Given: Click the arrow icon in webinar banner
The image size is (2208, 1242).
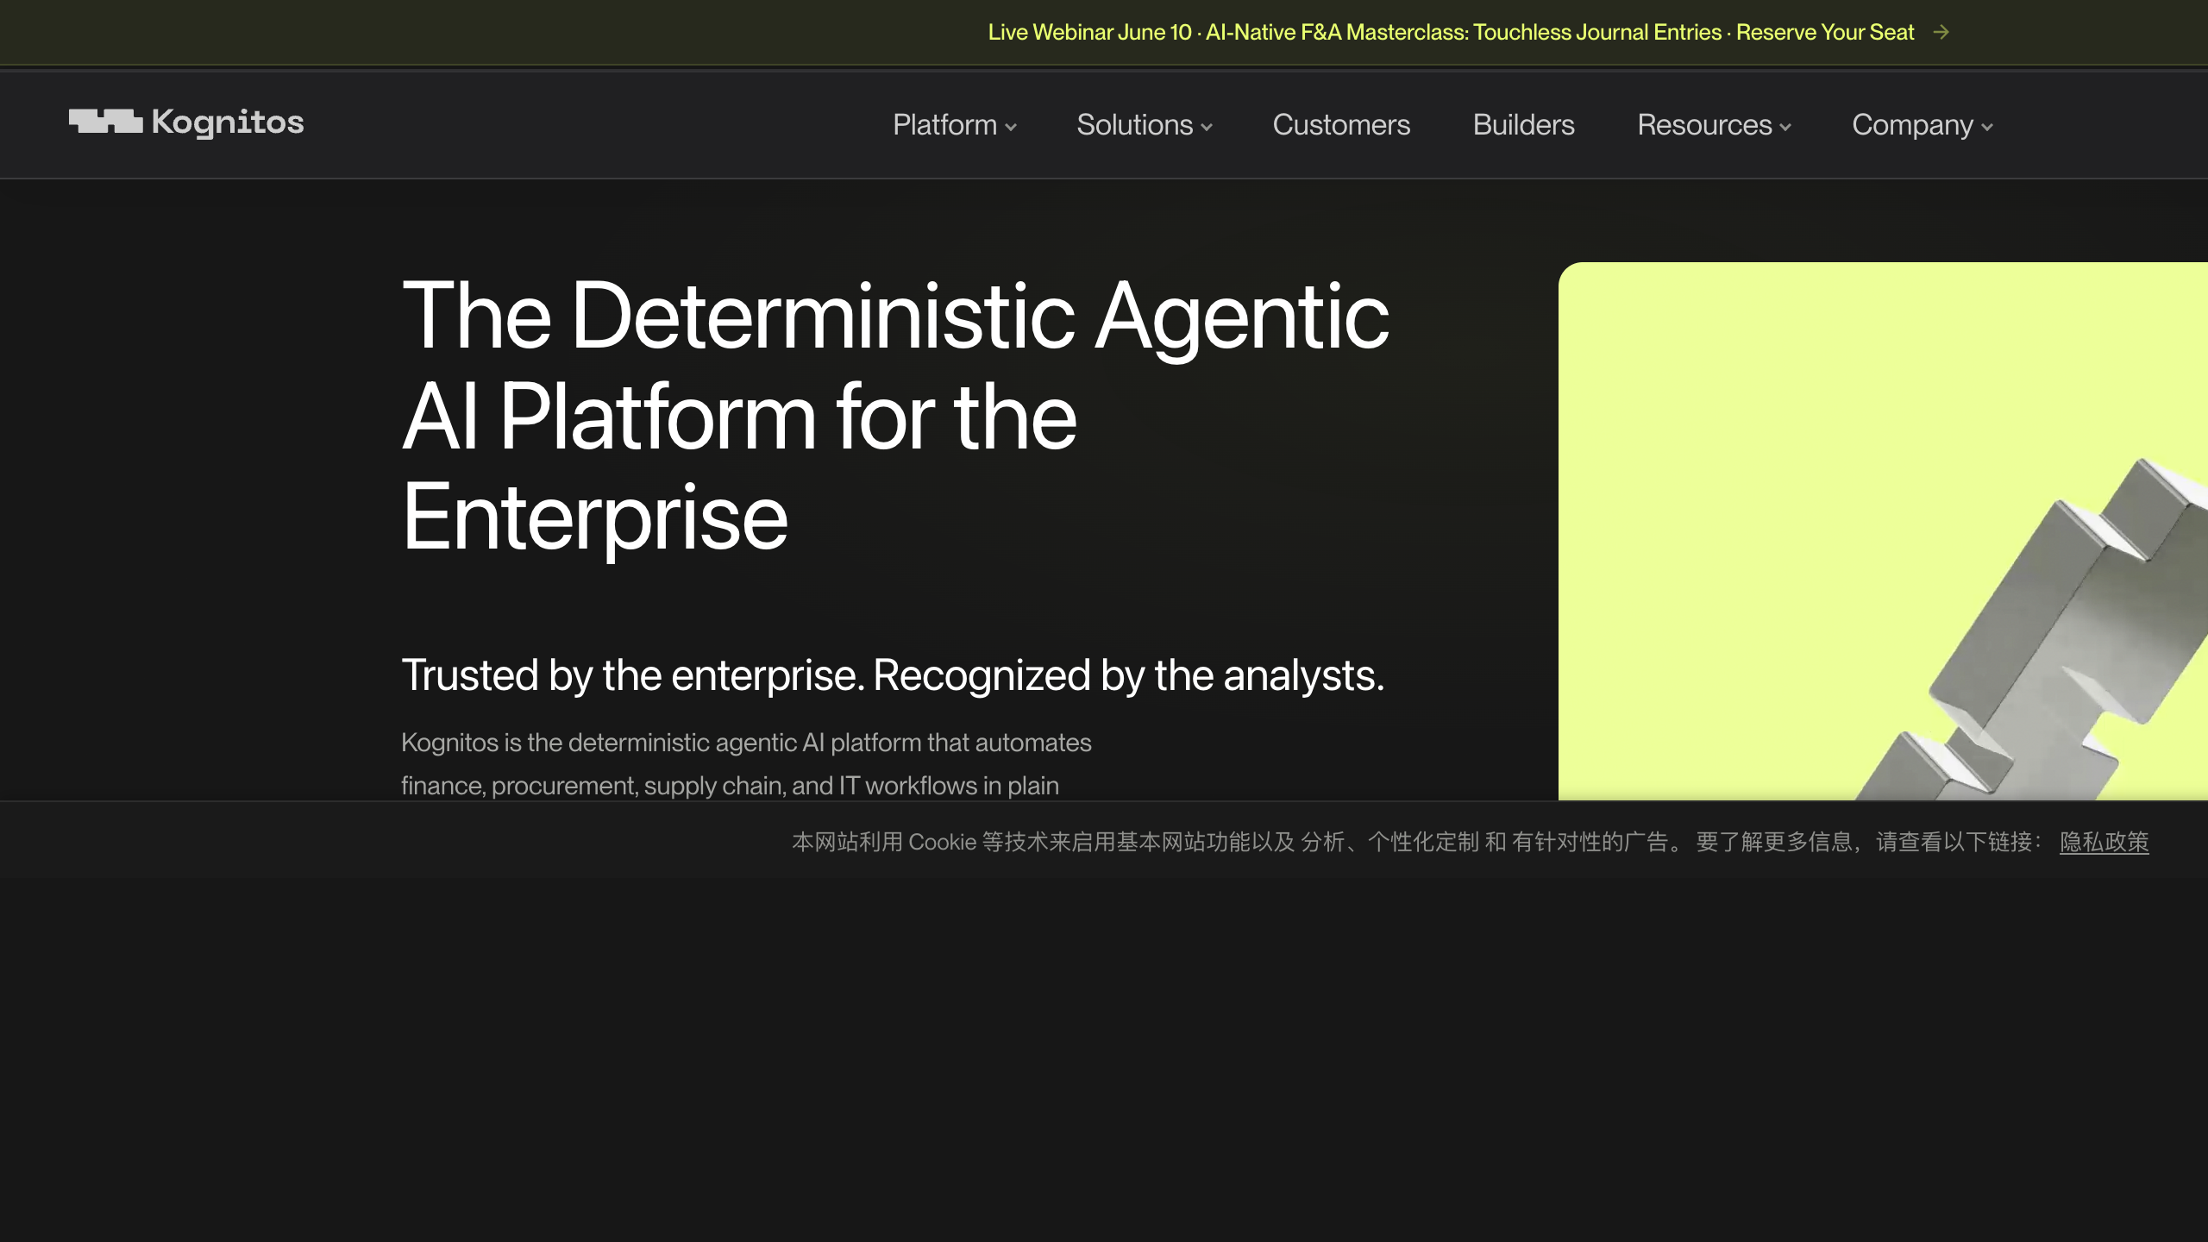Looking at the screenshot, I should tap(1941, 33).
